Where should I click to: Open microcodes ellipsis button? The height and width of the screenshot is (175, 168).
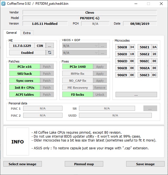(x=136, y=95)
